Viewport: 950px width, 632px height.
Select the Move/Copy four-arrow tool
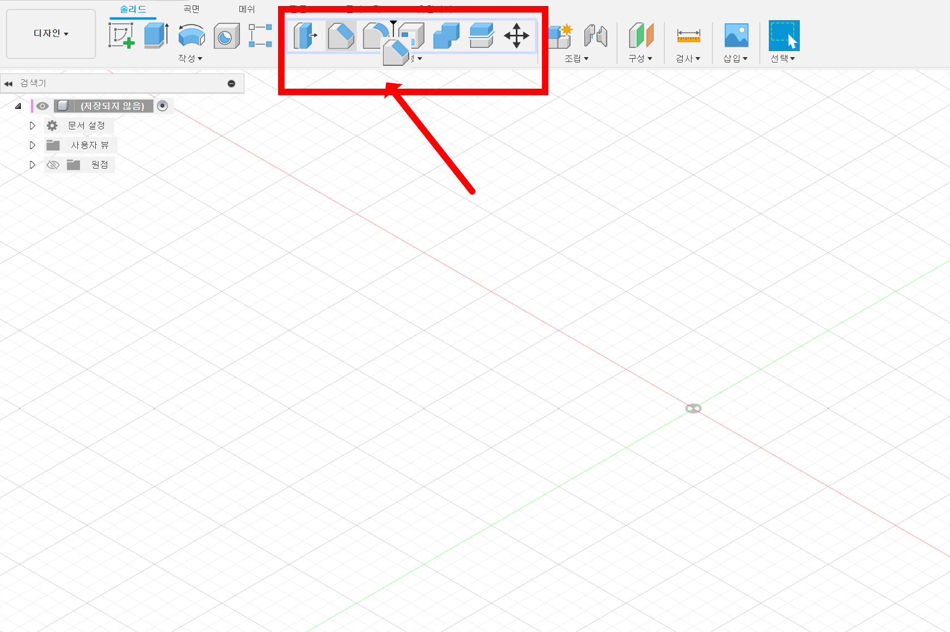[516, 36]
